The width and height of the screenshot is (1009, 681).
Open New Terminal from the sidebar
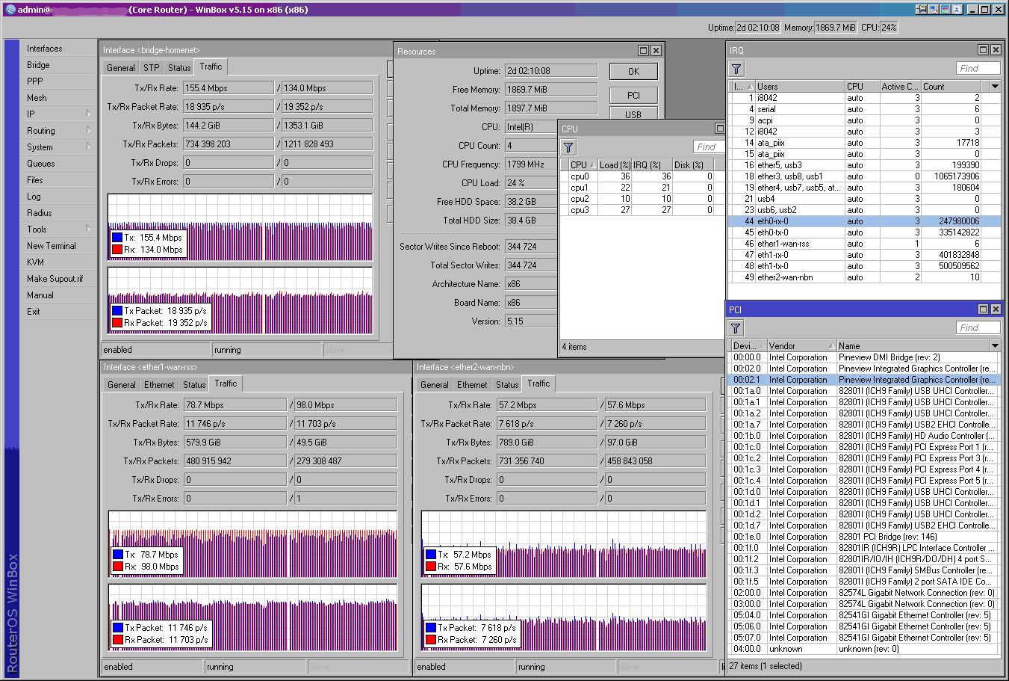51,245
